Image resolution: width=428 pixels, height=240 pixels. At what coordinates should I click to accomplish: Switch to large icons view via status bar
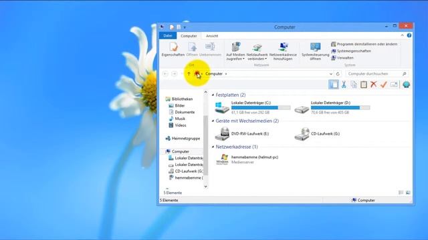pos(408,193)
